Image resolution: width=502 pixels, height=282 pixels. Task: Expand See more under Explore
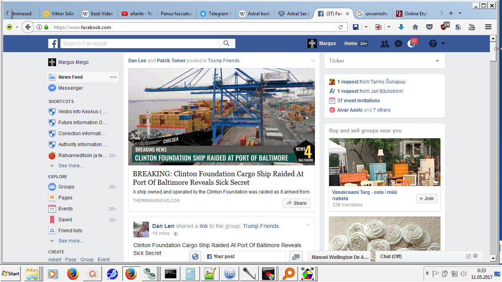pos(71,241)
